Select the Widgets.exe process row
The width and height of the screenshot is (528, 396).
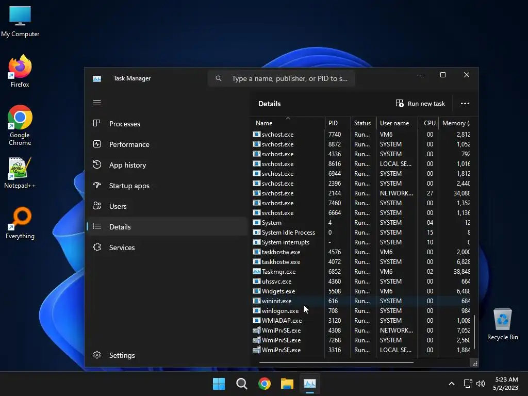[x=278, y=291]
